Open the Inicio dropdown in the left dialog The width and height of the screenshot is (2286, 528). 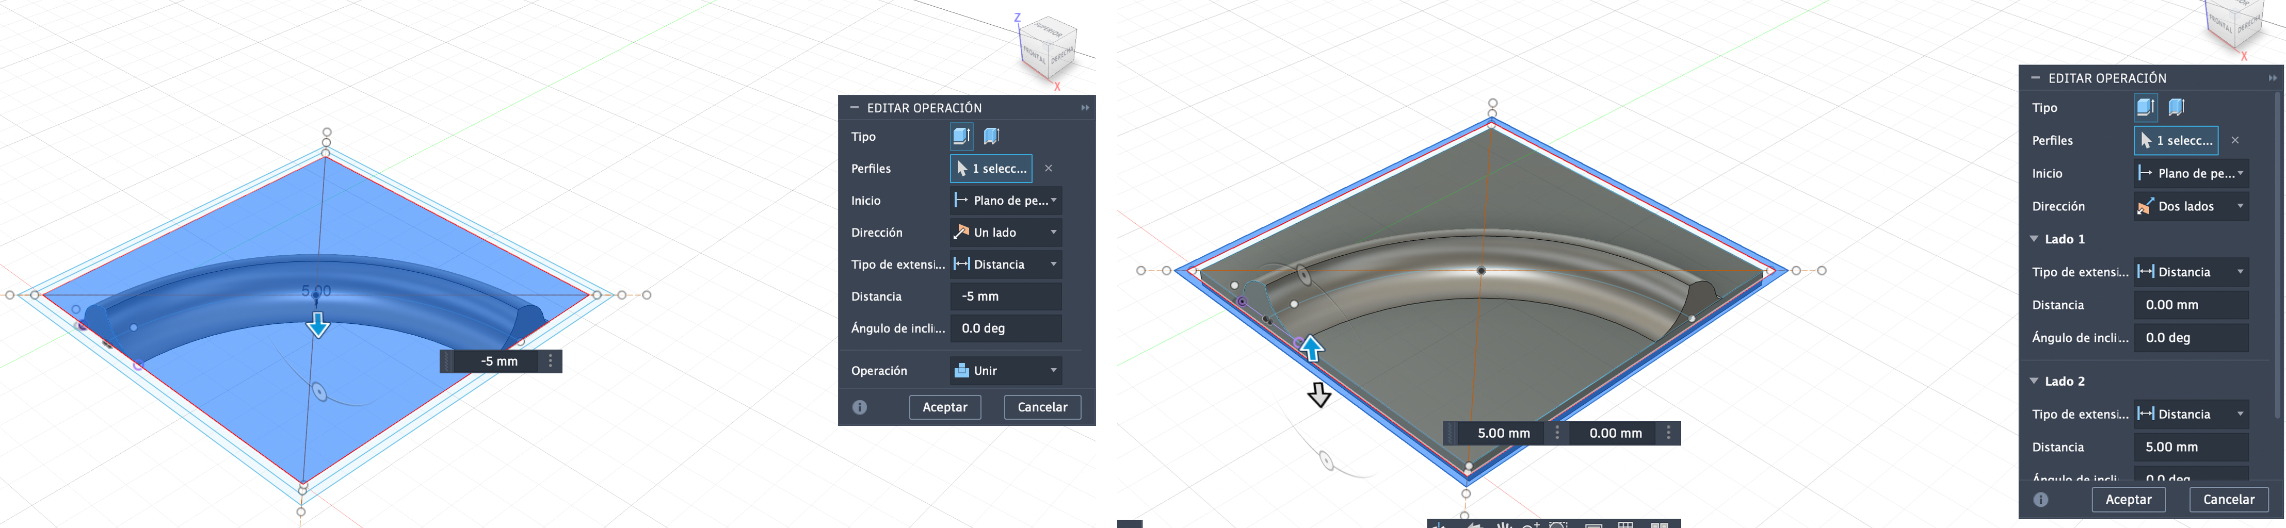tap(1005, 201)
